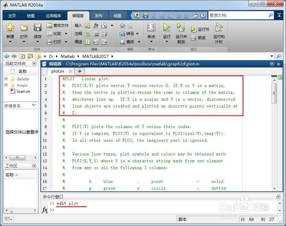Screen dimensions: 286x226
Task: Open the editor panel actions menu
Action: point(272,64)
